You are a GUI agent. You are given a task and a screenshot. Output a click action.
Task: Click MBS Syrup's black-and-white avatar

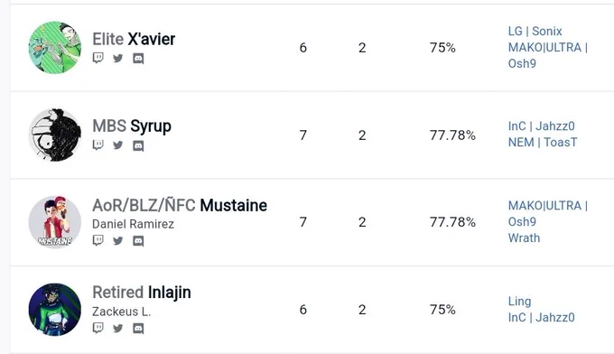pos(55,135)
